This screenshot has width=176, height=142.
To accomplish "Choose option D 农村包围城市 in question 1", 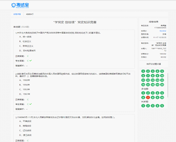I will tap(28, 51).
